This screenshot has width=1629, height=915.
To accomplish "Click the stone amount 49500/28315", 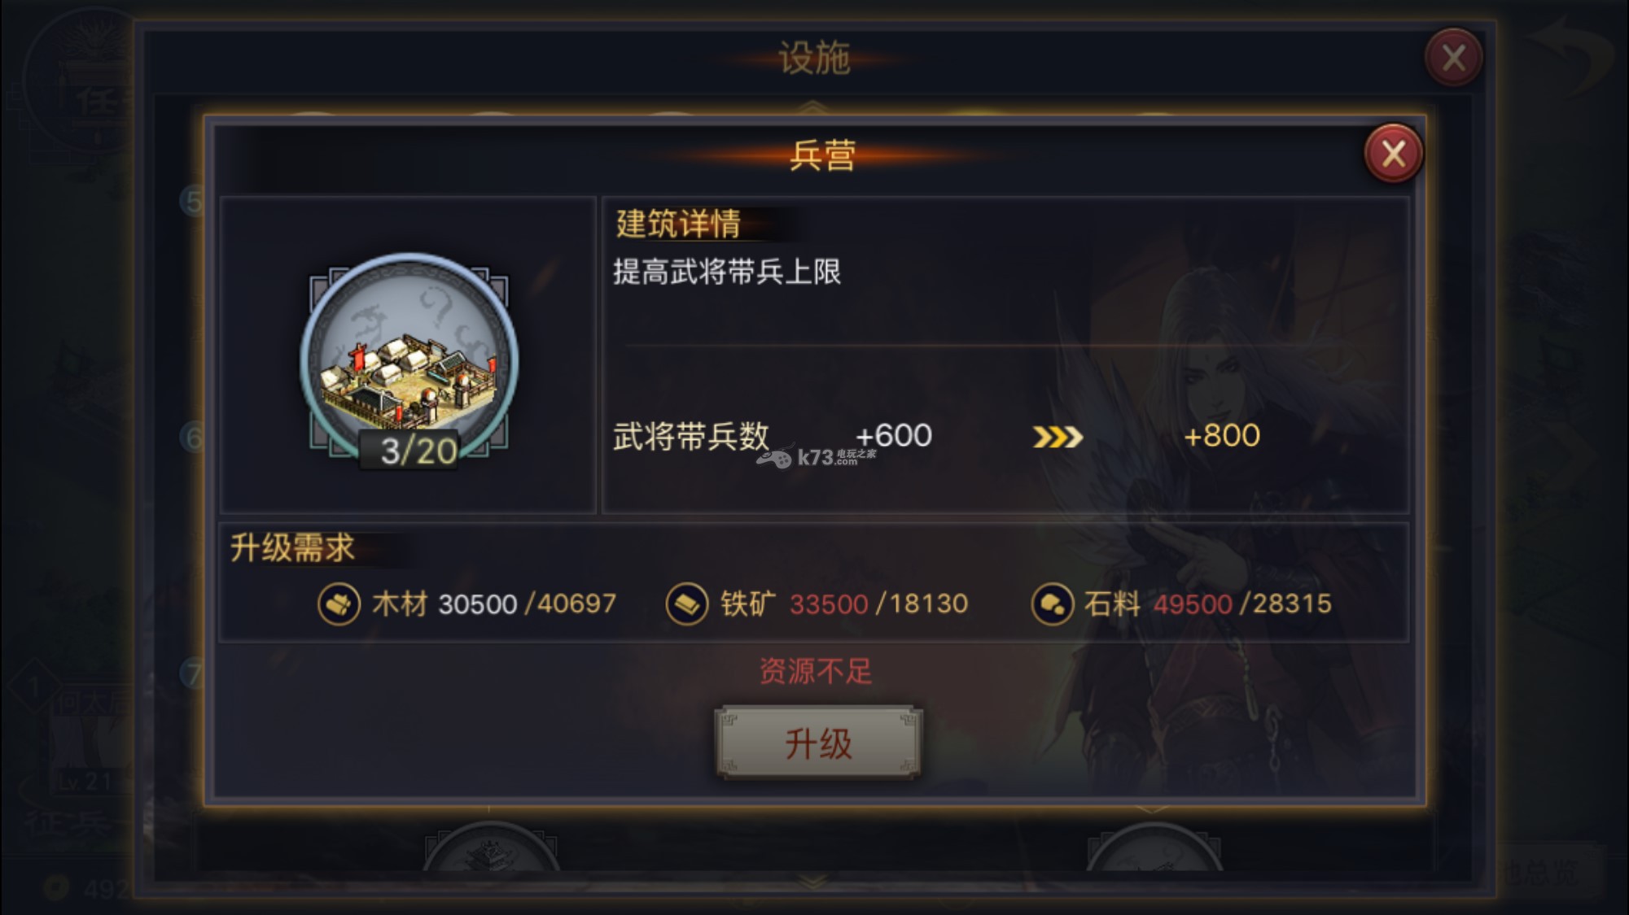I will point(1242,604).
